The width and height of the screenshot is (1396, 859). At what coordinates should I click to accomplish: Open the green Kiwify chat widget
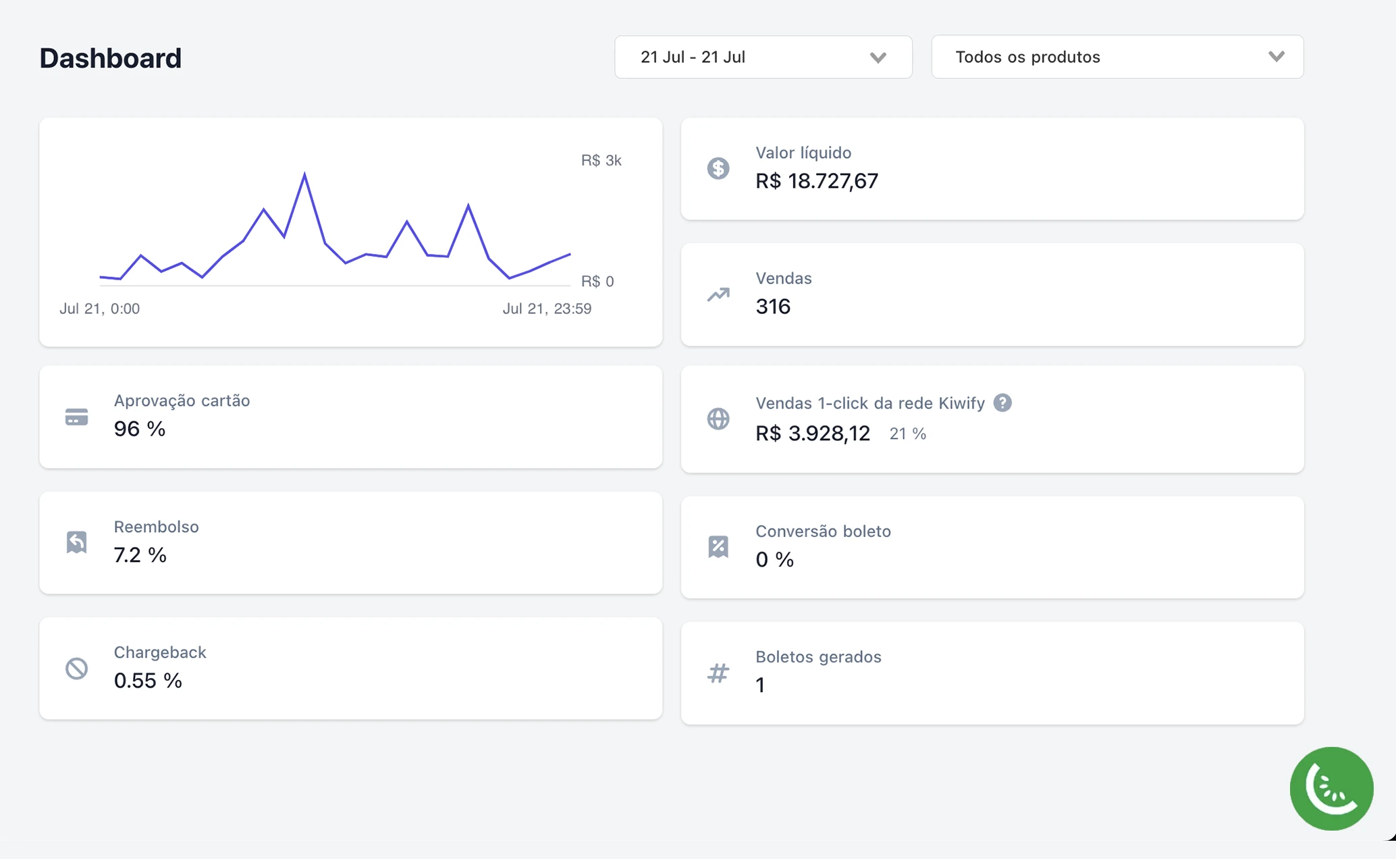click(x=1331, y=788)
